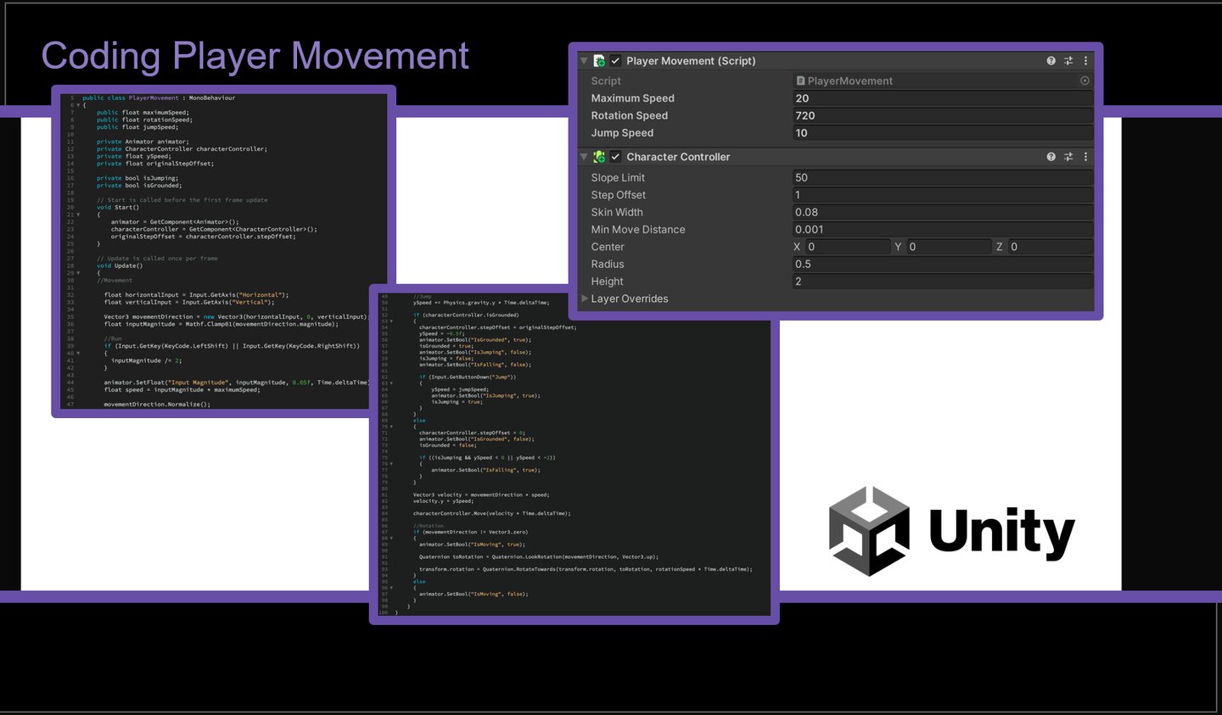
Task: Open help for the Character Controller component
Action: pyautogui.click(x=1051, y=157)
